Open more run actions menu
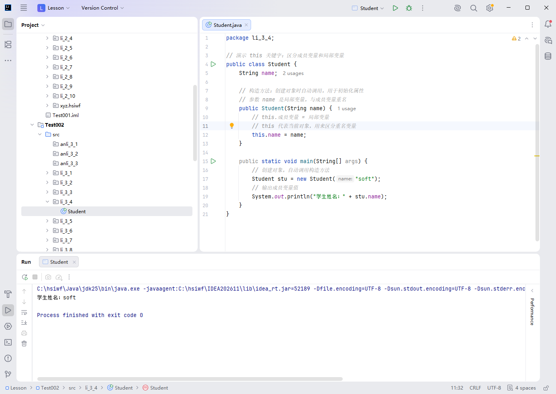This screenshot has height=394, width=556. pyautogui.click(x=423, y=8)
